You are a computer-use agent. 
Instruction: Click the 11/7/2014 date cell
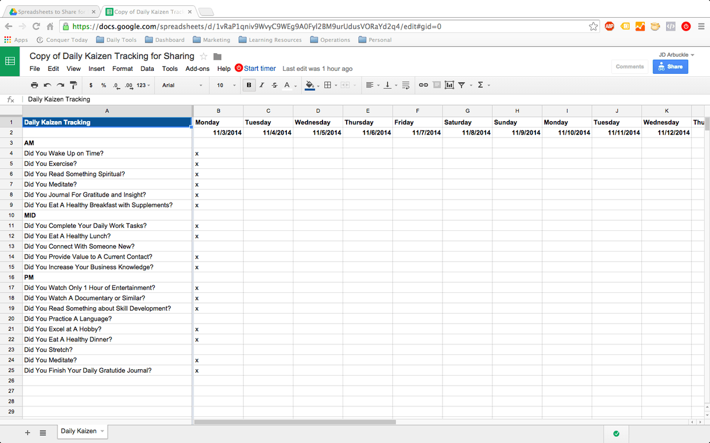(x=417, y=133)
